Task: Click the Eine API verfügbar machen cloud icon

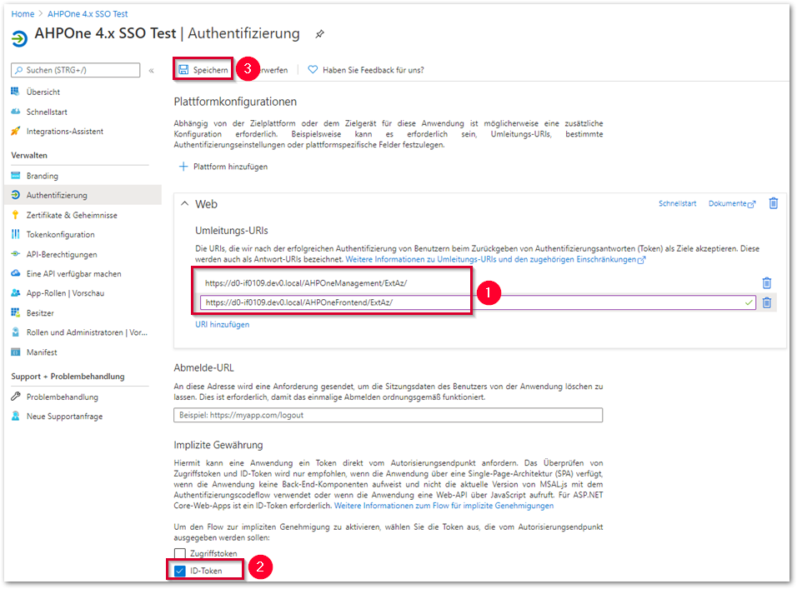Action: pos(15,273)
